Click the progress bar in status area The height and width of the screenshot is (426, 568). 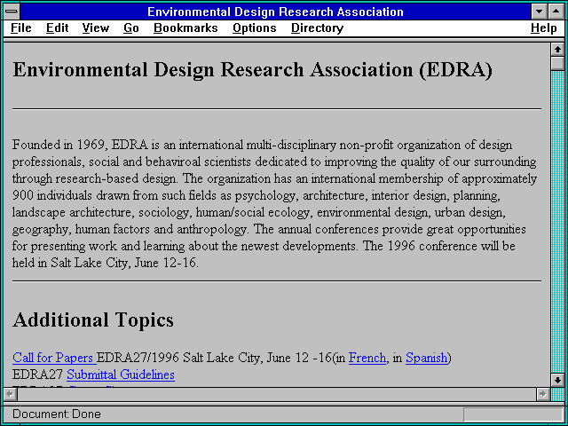click(513, 414)
